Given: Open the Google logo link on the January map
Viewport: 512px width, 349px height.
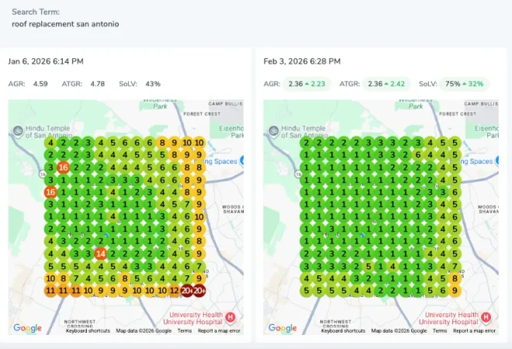Looking at the screenshot, I should tap(28, 328).
